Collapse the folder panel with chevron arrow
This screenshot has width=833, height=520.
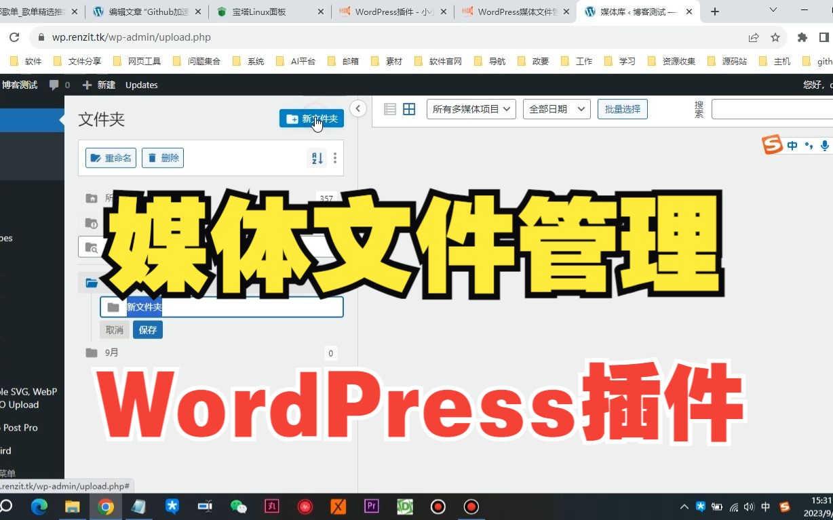(357, 108)
